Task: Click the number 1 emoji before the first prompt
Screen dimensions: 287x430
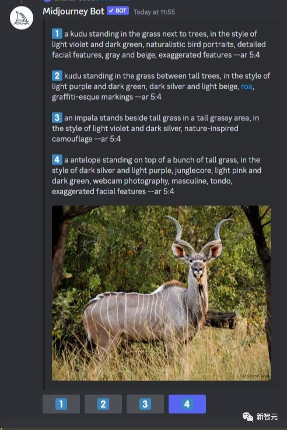Action: click(x=57, y=34)
